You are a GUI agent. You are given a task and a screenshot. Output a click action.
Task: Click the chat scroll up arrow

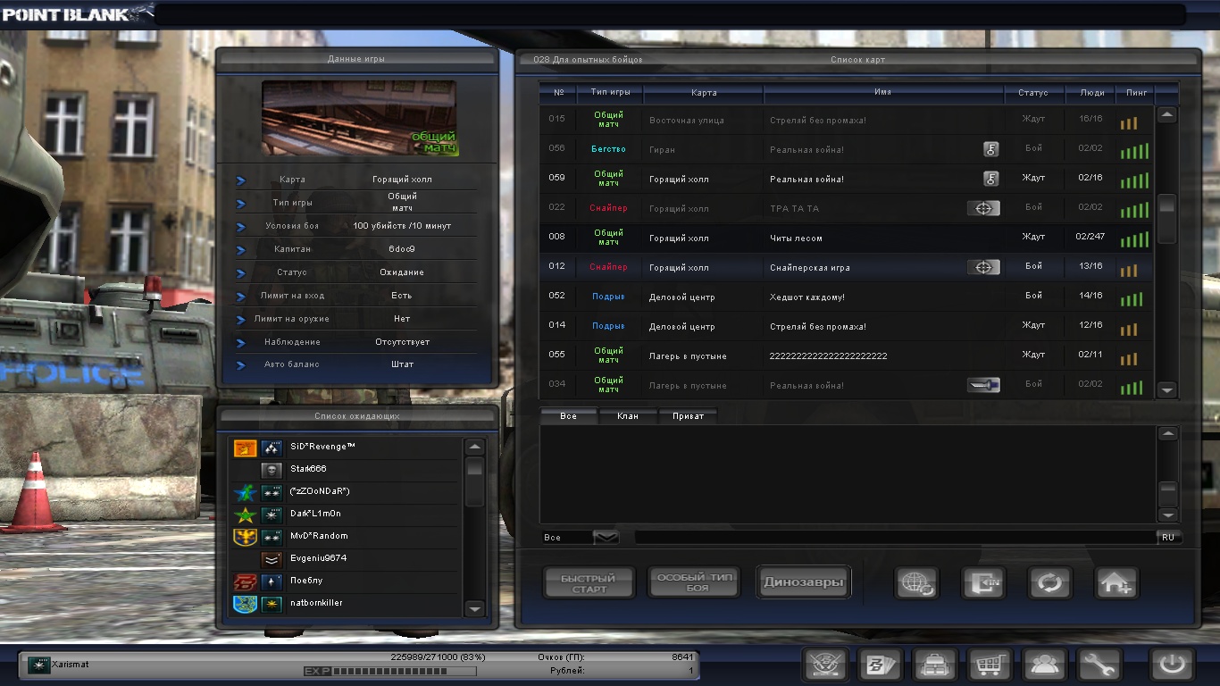(x=1167, y=434)
